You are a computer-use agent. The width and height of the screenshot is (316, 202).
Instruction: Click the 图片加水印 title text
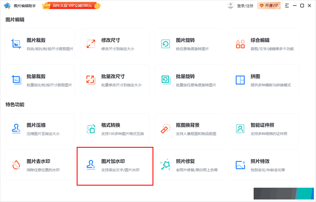pos(113,161)
